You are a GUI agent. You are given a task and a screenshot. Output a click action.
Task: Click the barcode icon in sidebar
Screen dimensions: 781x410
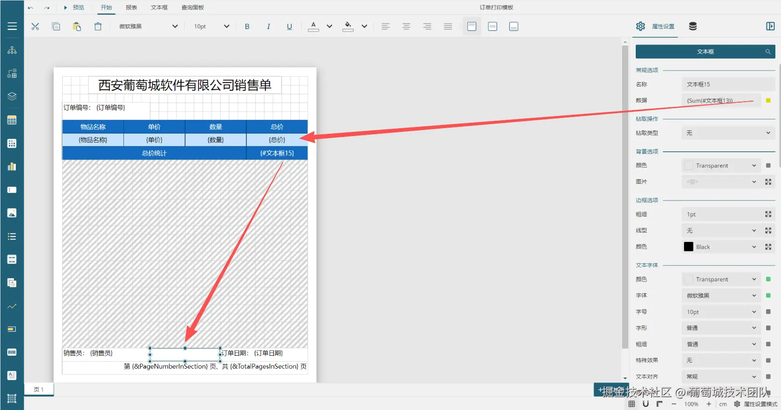(x=12, y=352)
